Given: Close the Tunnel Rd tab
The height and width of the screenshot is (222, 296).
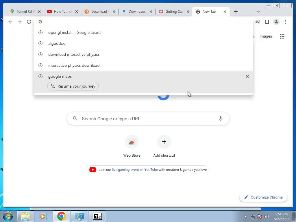Looking at the screenshot, I should pyautogui.click(x=39, y=12).
